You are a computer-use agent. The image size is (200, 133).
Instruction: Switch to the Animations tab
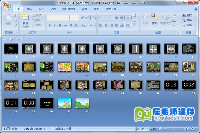(x=53, y=9)
